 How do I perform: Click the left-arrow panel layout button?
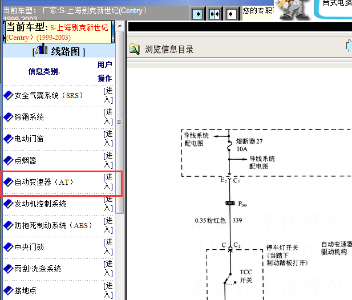[x=231, y=14]
